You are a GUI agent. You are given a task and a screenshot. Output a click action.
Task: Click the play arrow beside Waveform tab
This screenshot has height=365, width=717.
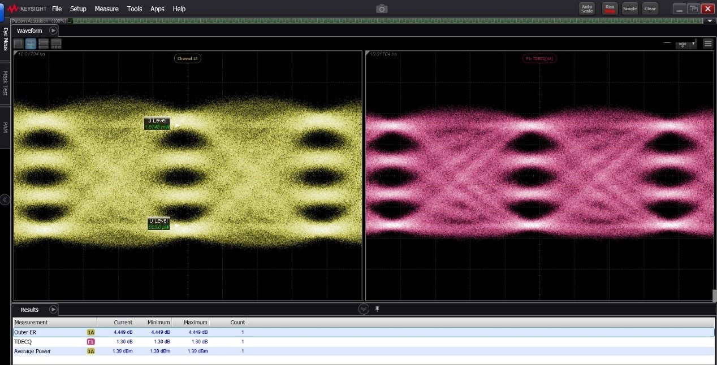pyautogui.click(x=53, y=31)
